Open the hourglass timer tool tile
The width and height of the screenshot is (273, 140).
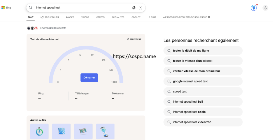click(x=105, y=131)
